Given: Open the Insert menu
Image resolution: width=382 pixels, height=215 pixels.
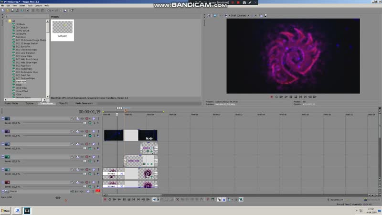Looking at the screenshot, I should [x=22, y=5].
